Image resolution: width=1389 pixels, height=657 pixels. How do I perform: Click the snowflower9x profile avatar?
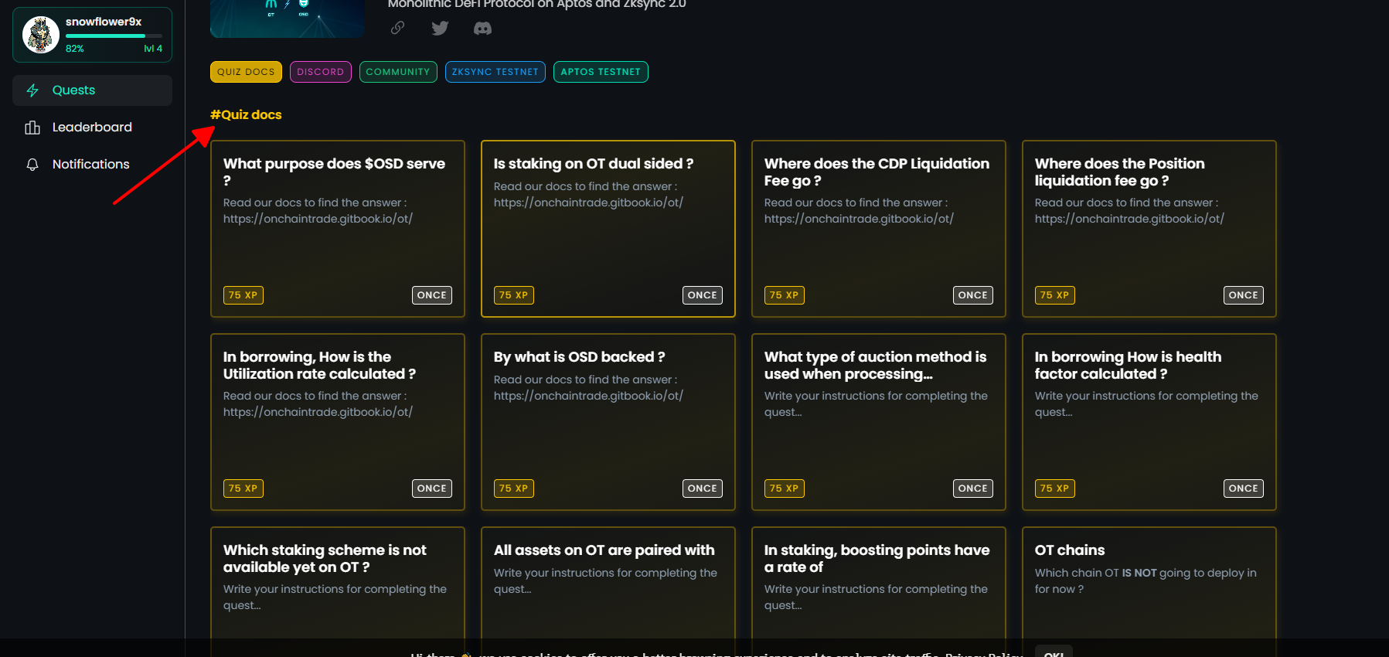click(41, 35)
